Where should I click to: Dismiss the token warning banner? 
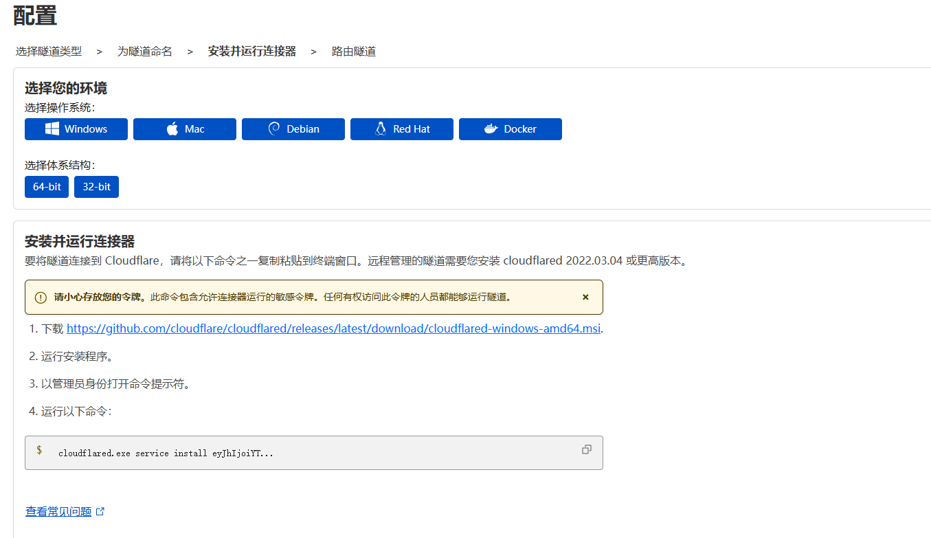[585, 298]
